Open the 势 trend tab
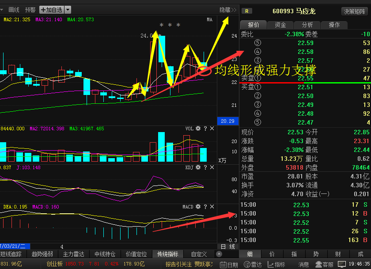The width and height of the screenshot is (371, 269). pyautogui.click(x=316, y=254)
